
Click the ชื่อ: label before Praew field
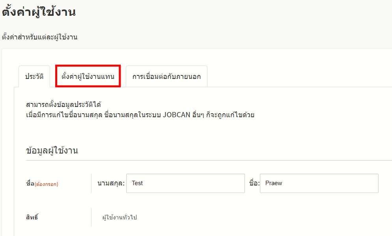254,183
